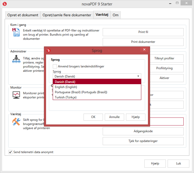Click the network printers icon under Administrer

tap(16, 59)
